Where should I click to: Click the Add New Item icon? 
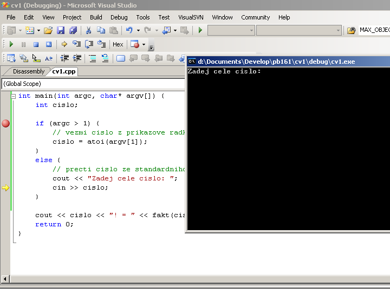pos(30,30)
